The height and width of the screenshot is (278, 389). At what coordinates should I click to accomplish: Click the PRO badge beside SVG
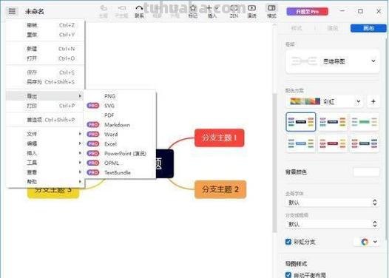click(93, 106)
